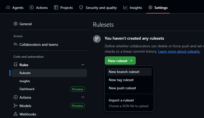Open General settings gear icon in sidebar

[x=16, y=24]
